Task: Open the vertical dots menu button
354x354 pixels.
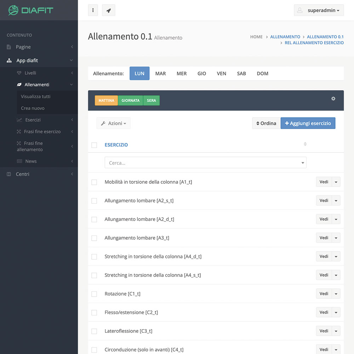Action: tap(93, 10)
